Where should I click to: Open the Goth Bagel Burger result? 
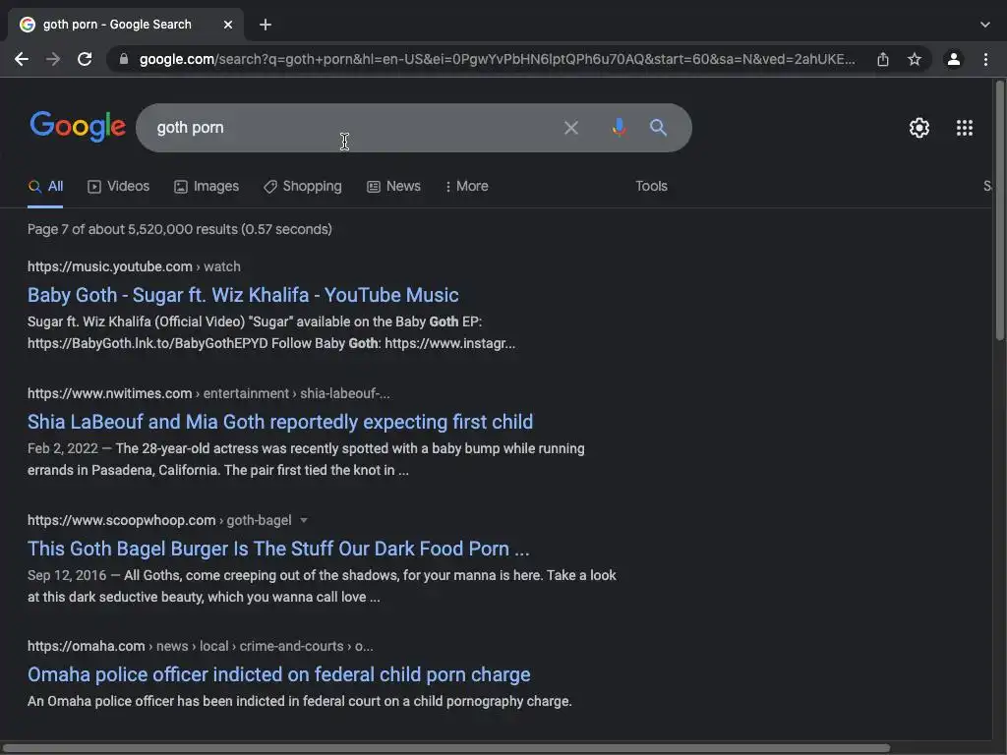pos(278,549)
